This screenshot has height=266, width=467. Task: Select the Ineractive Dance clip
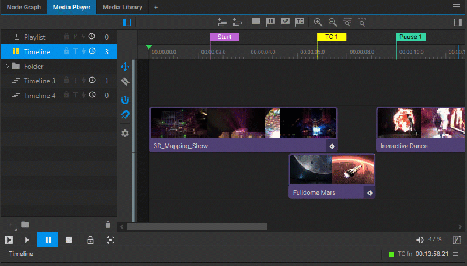coord(420,129)
